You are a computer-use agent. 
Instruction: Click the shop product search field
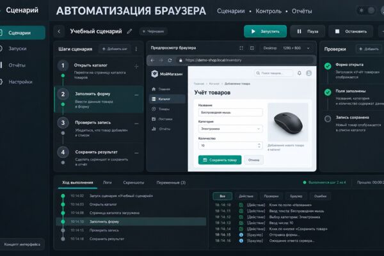tap(274, 73)
